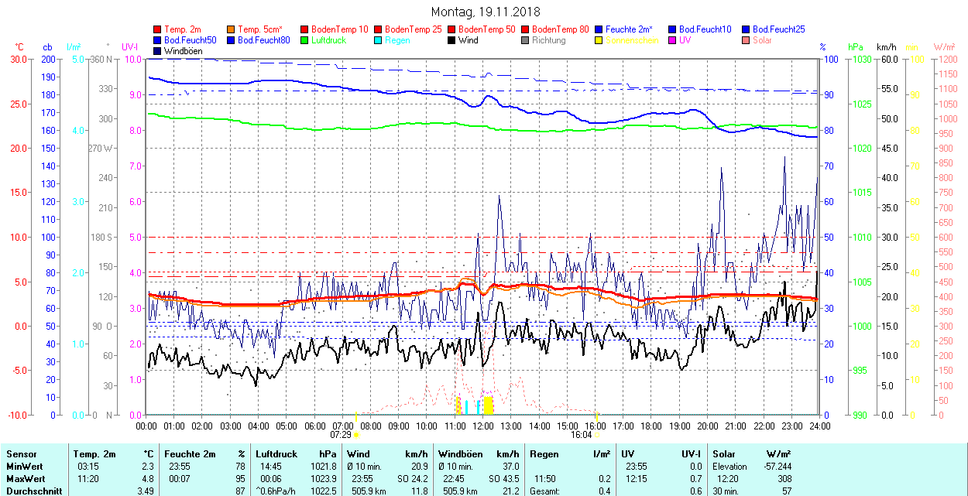968x496 pixels.
Task: Click the 12:00 tick label on time axis
Action: [483, 426]
